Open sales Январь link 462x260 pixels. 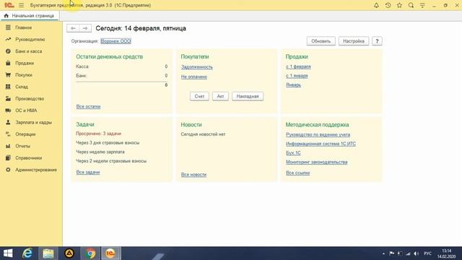(294, 85)
